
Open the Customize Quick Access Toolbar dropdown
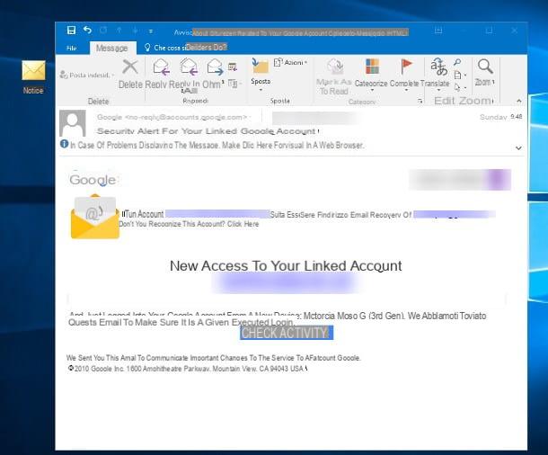[x=151, y=31]
